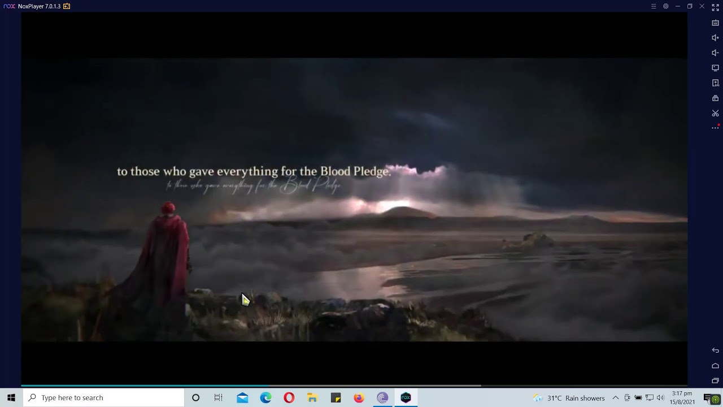Expand more sidebar tools ellipsis
Image resolution: width=723 pixels, height=407 pixels.
click(715, 128)
